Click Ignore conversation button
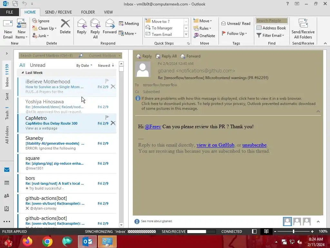Image resolution: width=330 pixels, height=248 pixels. (41, 21)
